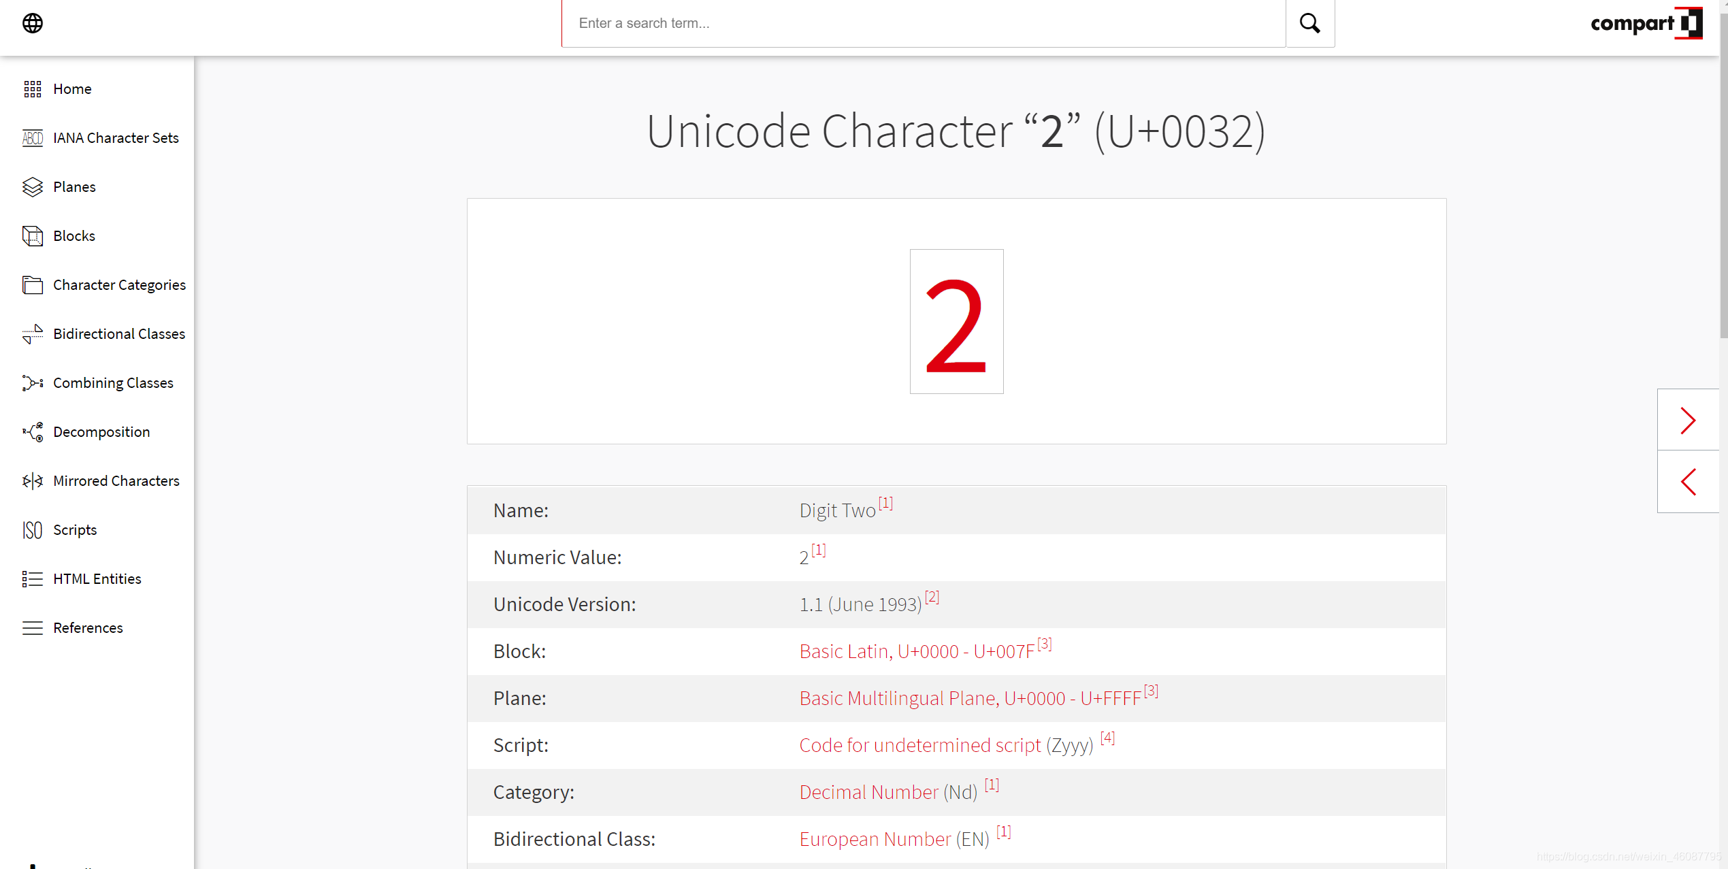1728x869 pixels.
Task: Go to next character with right chevron
Action: 1687,420
